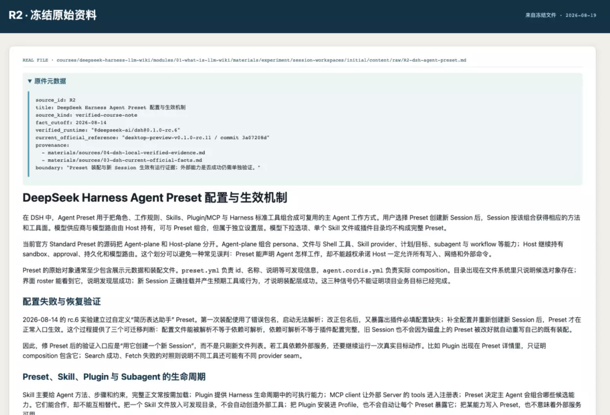Click the boundary: metadata line
Screen dimensions: 610x415
(x=148, y=167)
